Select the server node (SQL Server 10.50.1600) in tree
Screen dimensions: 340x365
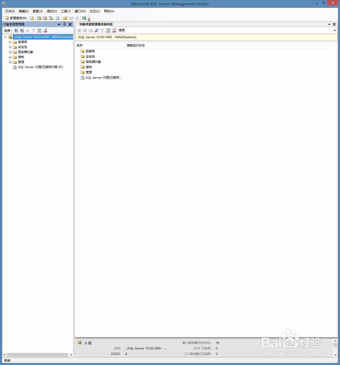pos(43,37)
